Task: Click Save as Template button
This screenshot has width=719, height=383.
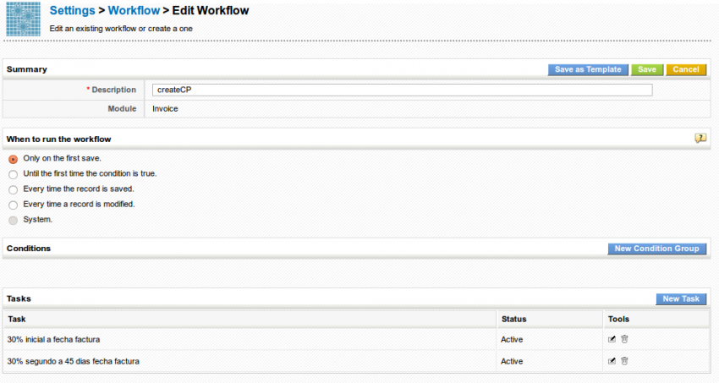Action: pos(587,69)
